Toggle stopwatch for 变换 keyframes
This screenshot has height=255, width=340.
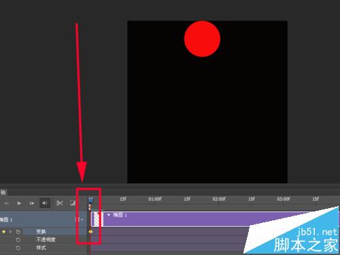coord(18,232)
